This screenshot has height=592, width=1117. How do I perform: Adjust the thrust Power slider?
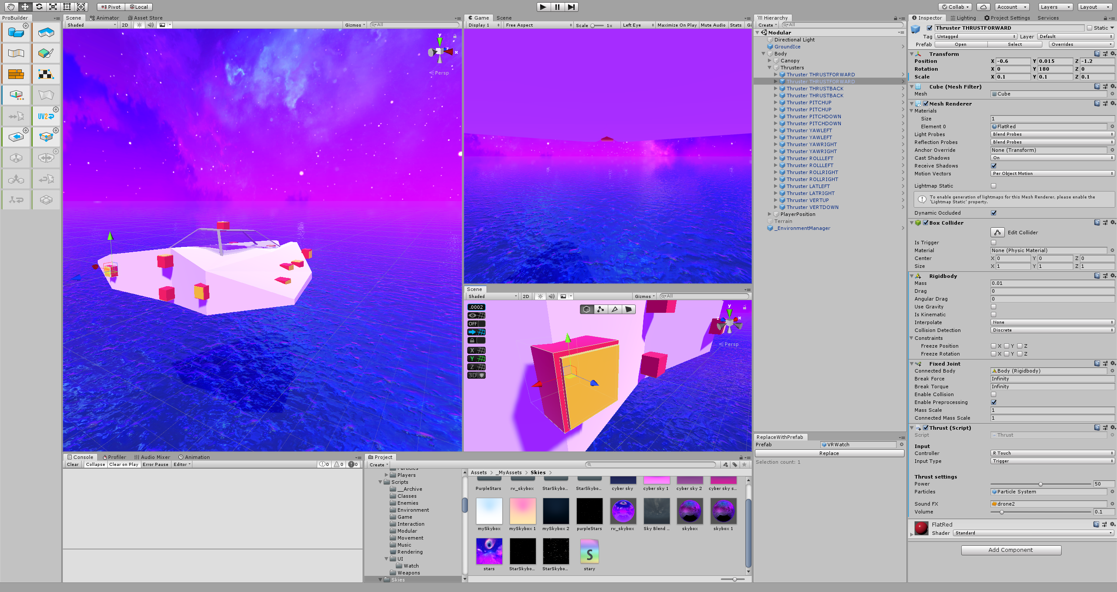[x=1041, y=484]
